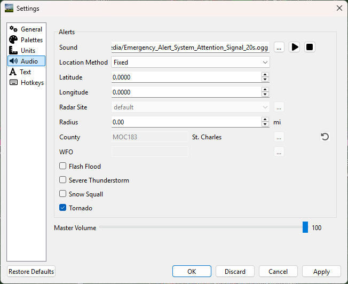Screen dimensions: 348x284
Task: Increase the Longitude value with up arrow
Action: click(265, 90)
